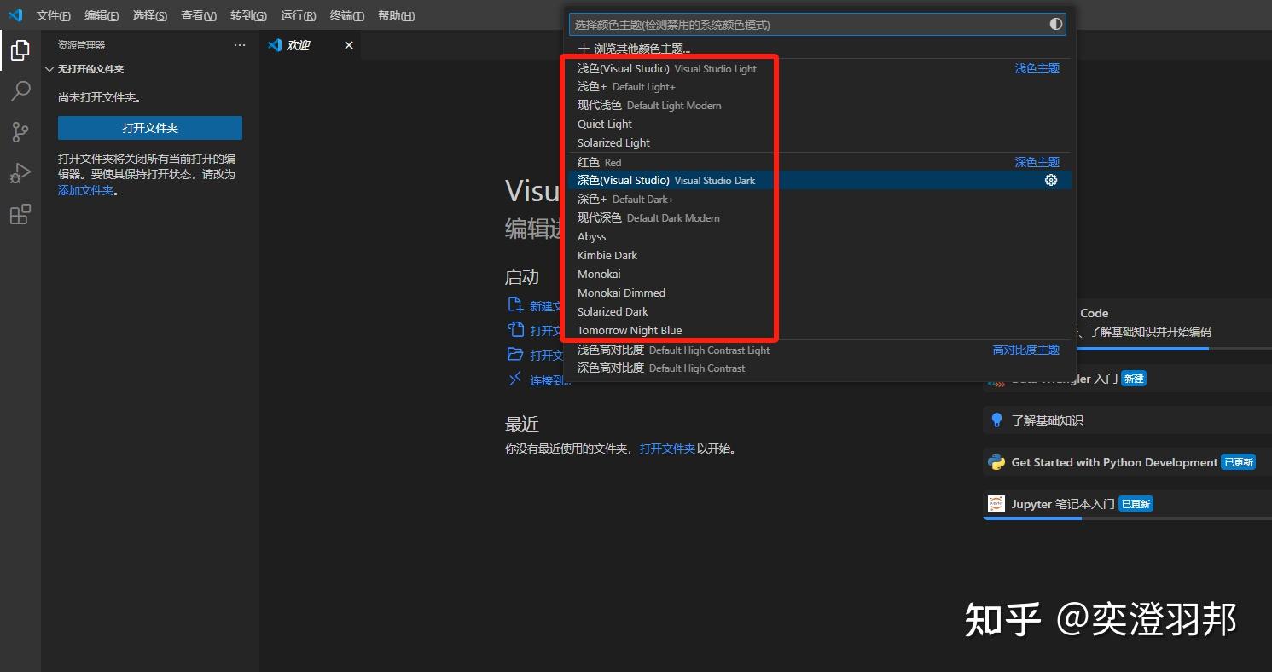Toggle the color mode detection icon in theme input
Image resolution: width=1272 pixels, height=672 pixels.
click(x=1055, y=24)
